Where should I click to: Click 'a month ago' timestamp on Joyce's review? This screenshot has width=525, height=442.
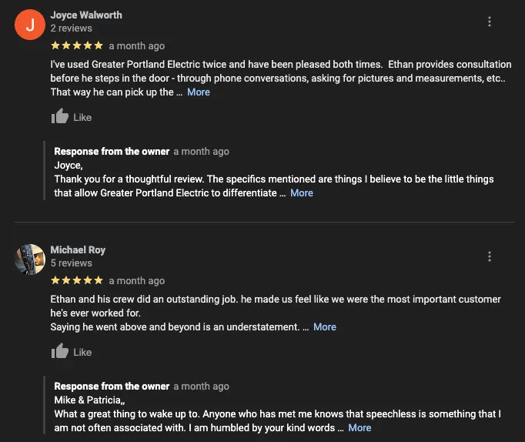137,46
